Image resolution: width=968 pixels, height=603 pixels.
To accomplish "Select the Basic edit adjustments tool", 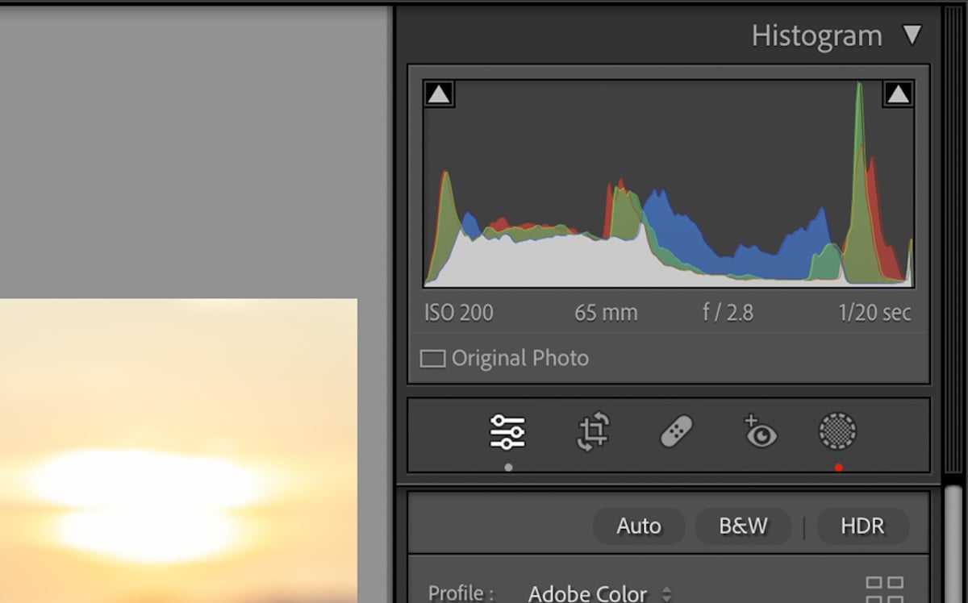I will (x=509, y=433).
